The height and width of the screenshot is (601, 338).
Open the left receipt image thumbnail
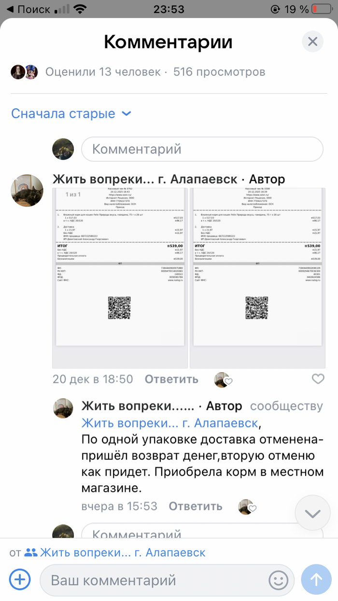(120, 278)
